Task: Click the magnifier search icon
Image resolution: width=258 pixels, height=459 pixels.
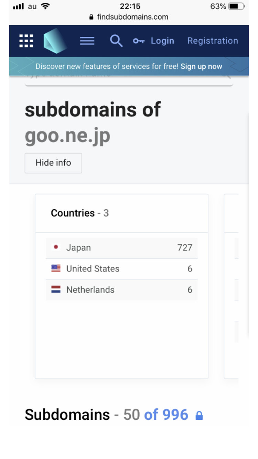Action: [116, 41]
